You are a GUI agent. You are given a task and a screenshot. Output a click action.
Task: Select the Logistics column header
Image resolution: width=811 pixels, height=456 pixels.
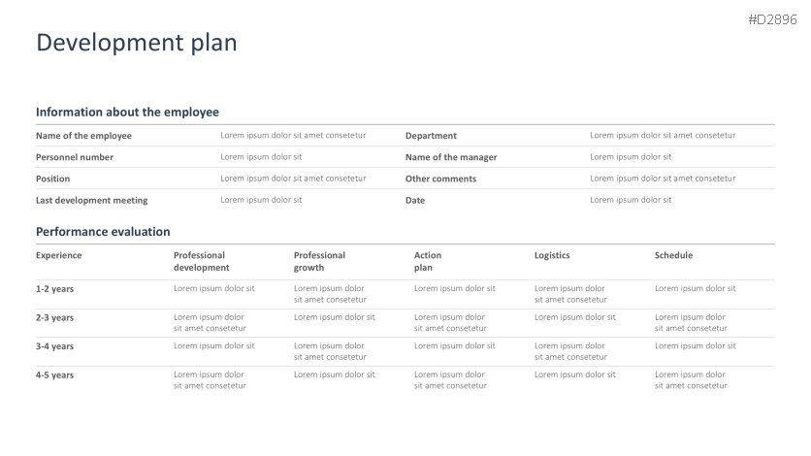552,255
